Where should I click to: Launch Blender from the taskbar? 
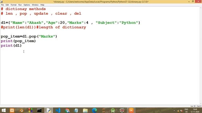[21, 110]
